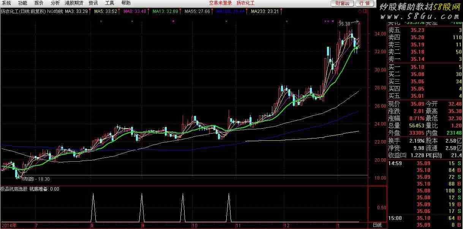Screen dimensions: 463x229
Task: Click the 买二 35.08 bid row
Action: [425, 74]
